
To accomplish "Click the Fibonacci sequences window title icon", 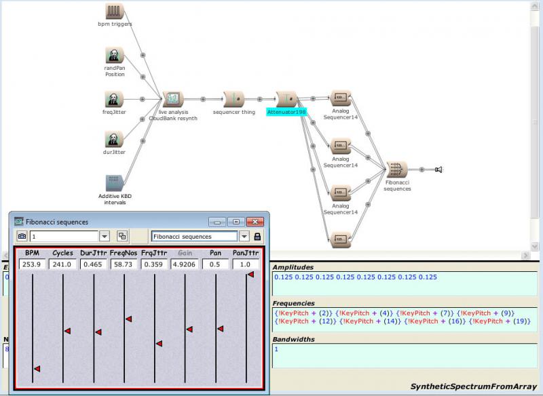I will pyautogui.click(x=19, y=221).
